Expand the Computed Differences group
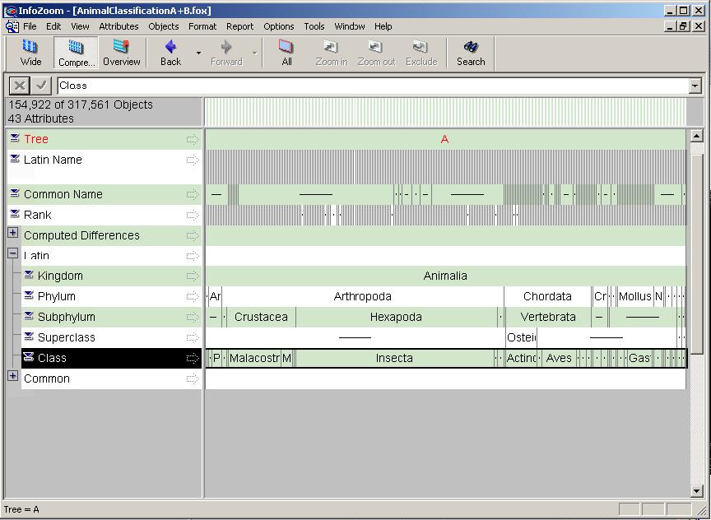Image resolution: width=711 pixels, height=520 pixels. pyautogui.click(x=12, y=234)
